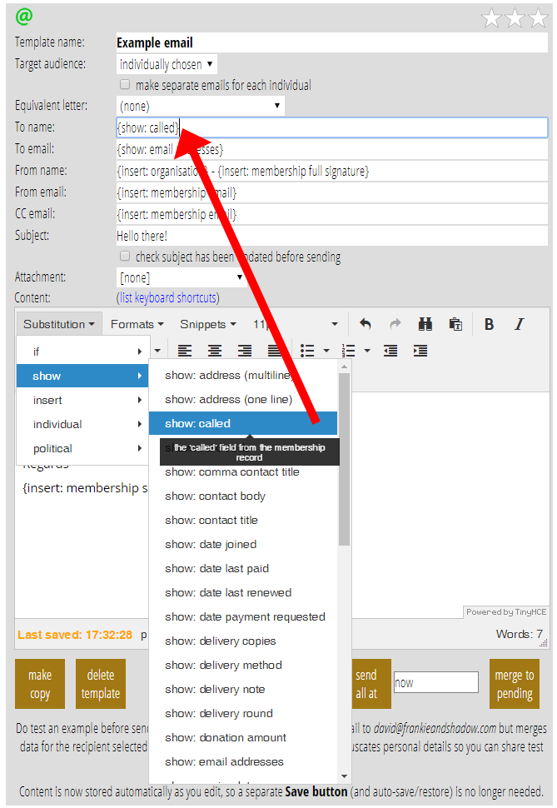This screenshot has width=557, height=808.
Task: Choose 'show: contact body'
Action: (243, 496)
